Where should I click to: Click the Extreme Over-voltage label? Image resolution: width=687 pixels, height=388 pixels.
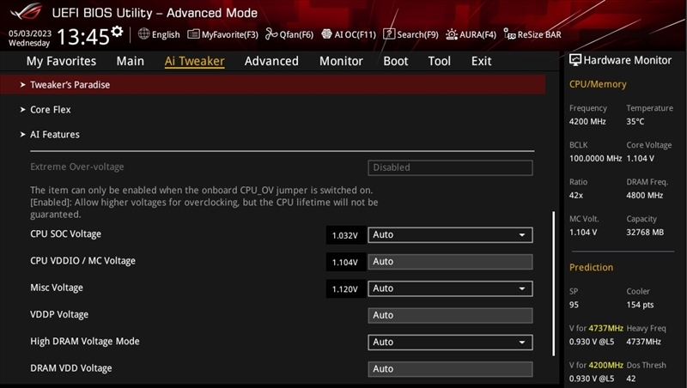77,167
